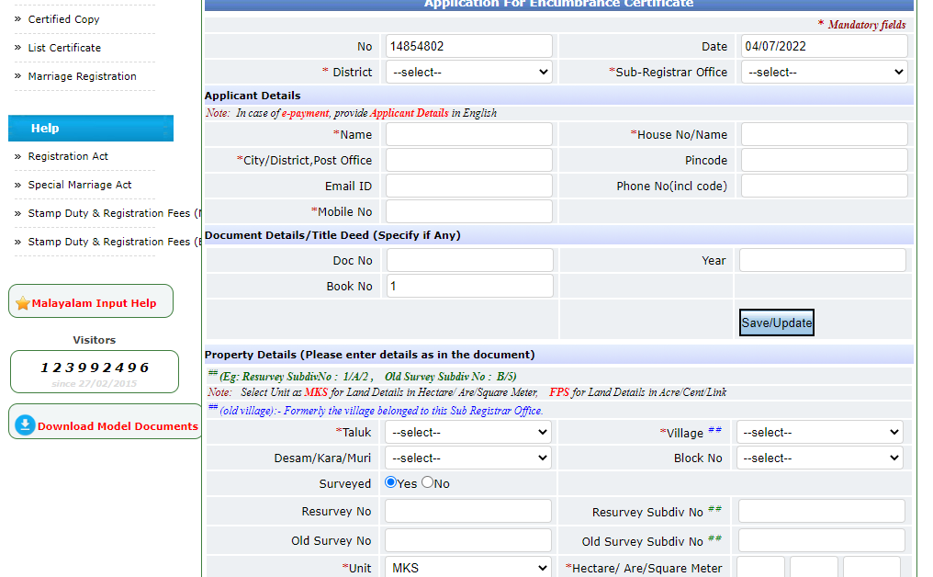Open the Taluk dropdown
This screenshot has height=577, width=933.
click(x=467, y=432)
